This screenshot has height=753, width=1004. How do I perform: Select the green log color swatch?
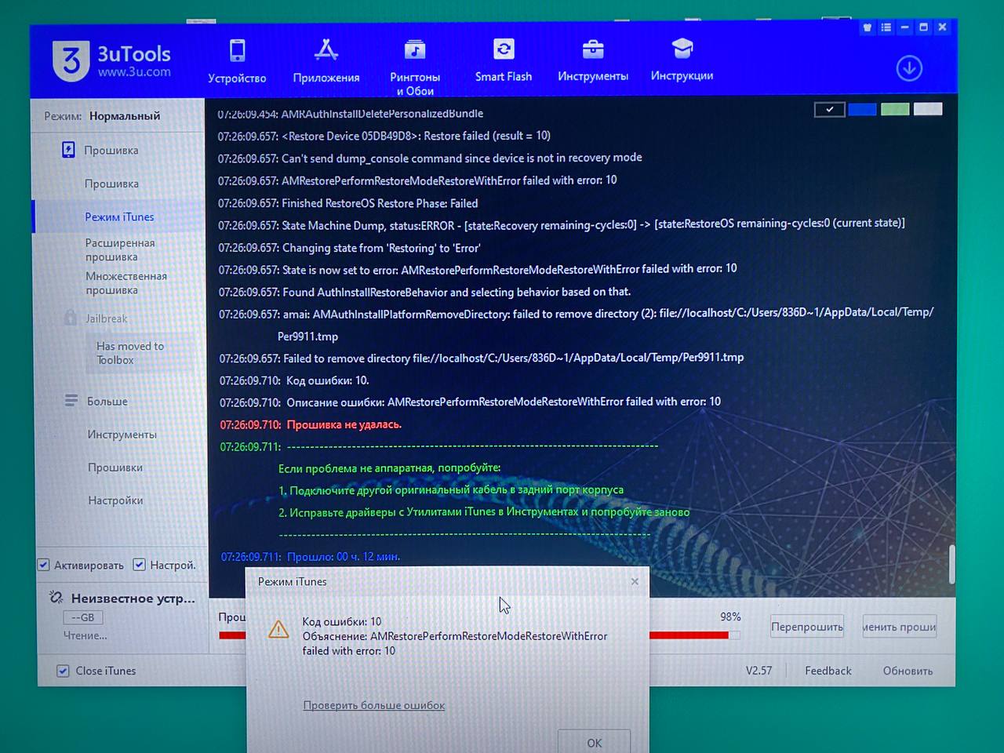point(895,109)
